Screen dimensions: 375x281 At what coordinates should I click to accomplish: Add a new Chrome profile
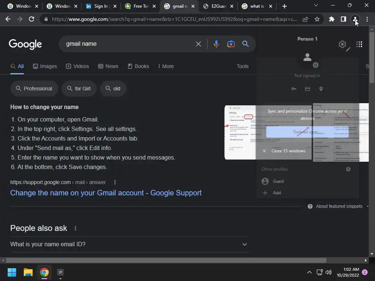click(307, 192)
